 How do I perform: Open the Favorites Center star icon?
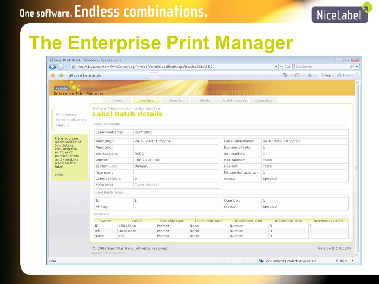[53, 75]
